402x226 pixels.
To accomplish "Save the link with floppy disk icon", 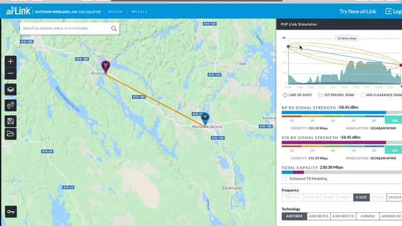I will coord(11,121).
